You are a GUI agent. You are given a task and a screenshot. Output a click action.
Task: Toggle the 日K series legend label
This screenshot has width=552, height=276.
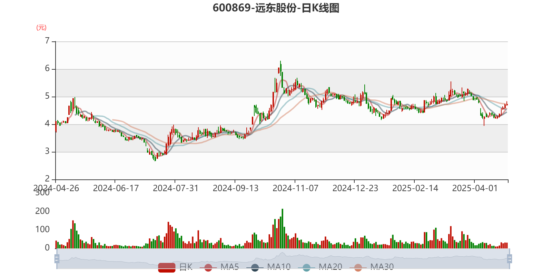click(x=186, y=267)
